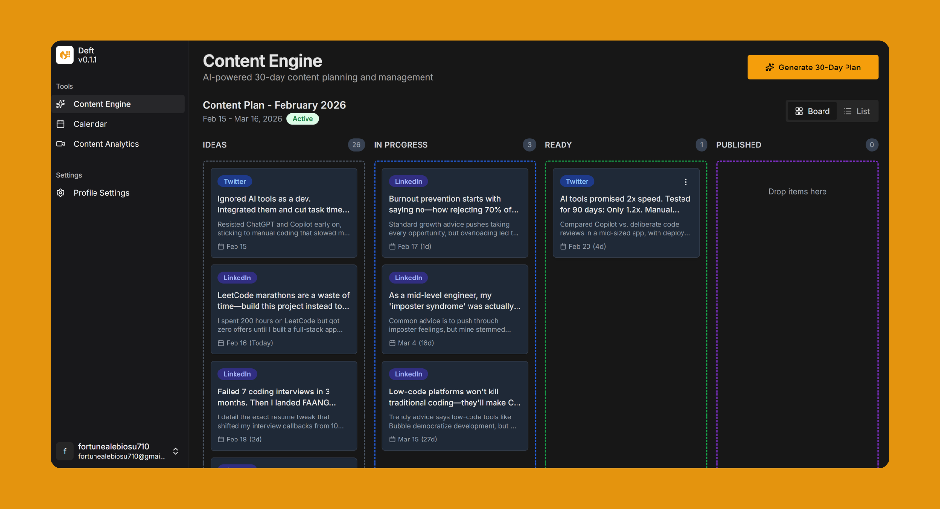
Task: Open Profile Settings from the sidebar
Action: coord(118,193)
